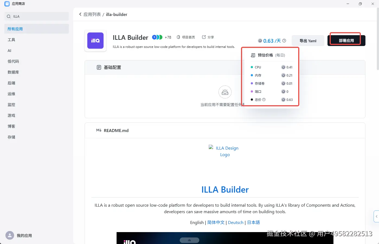Open the 项目首页 link
This screenshot has height=244, width=379.
coord(188,37)
